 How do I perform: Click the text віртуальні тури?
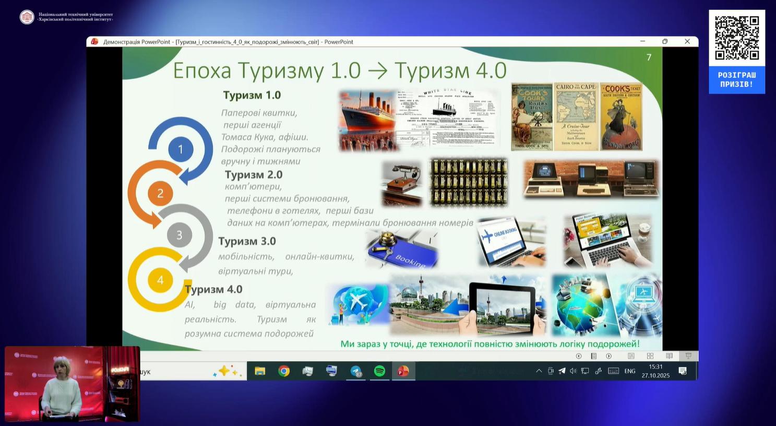[x=256, y=271]
